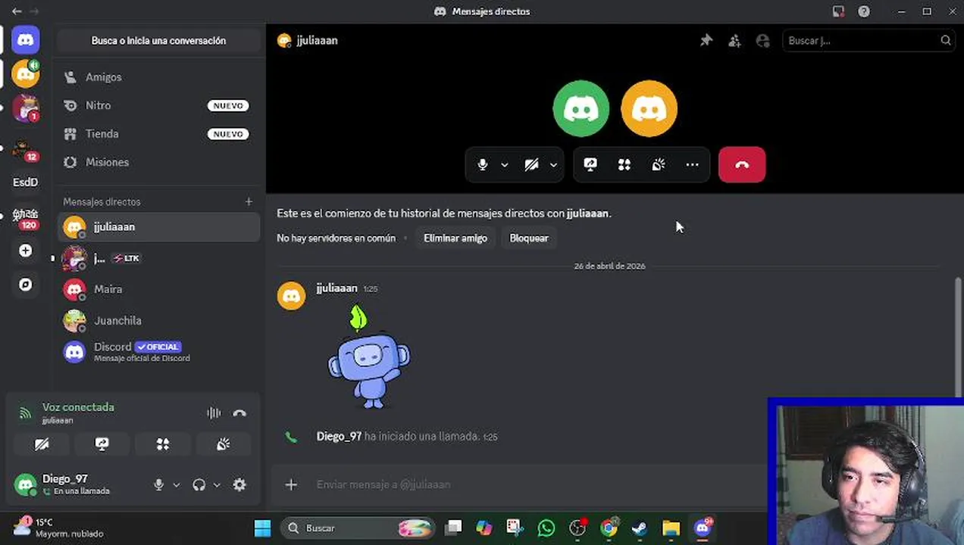Click green Discord avatar in call

pyautogui.click(x=581, y=109)
